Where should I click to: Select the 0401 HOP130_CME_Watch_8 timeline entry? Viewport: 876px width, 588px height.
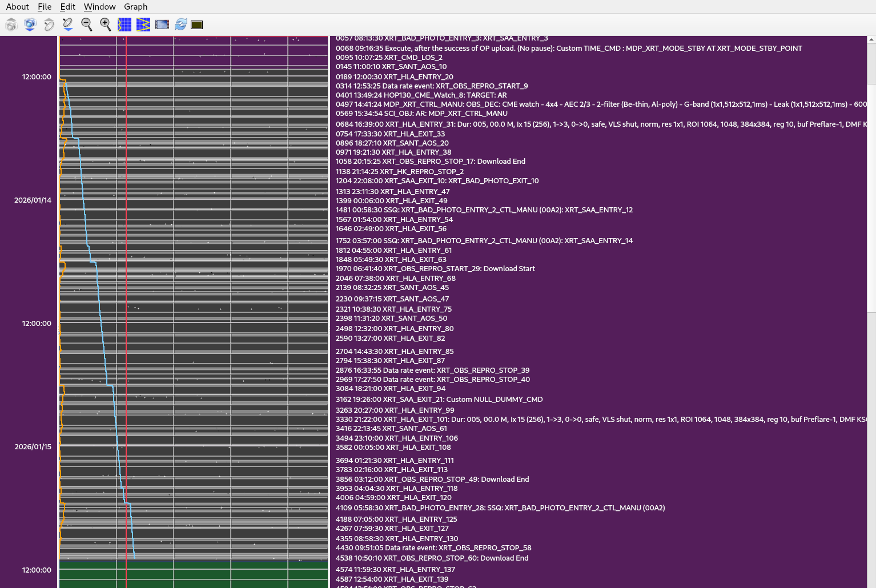point(421,95)
